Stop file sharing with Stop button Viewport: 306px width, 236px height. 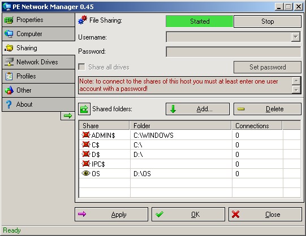coord(268,21)
